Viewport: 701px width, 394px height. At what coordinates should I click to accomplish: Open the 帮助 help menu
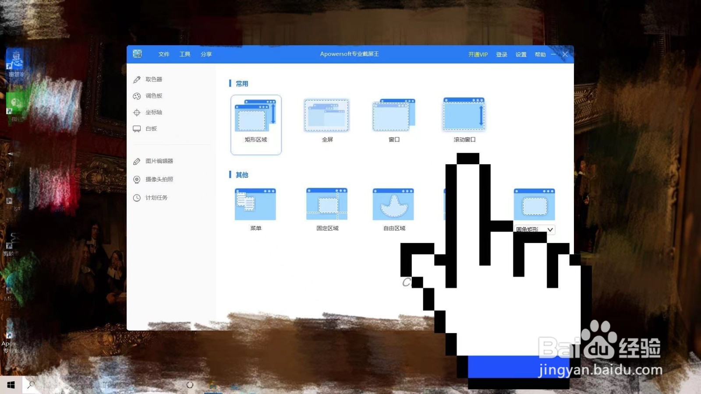pyautogui.click(x=540, y=55)
